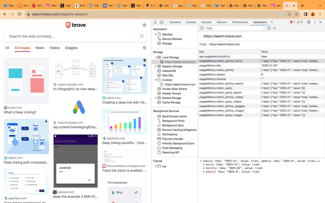Open image filters slider icon
The height and width of the screenshot is (203, 325).
point(144,48)
